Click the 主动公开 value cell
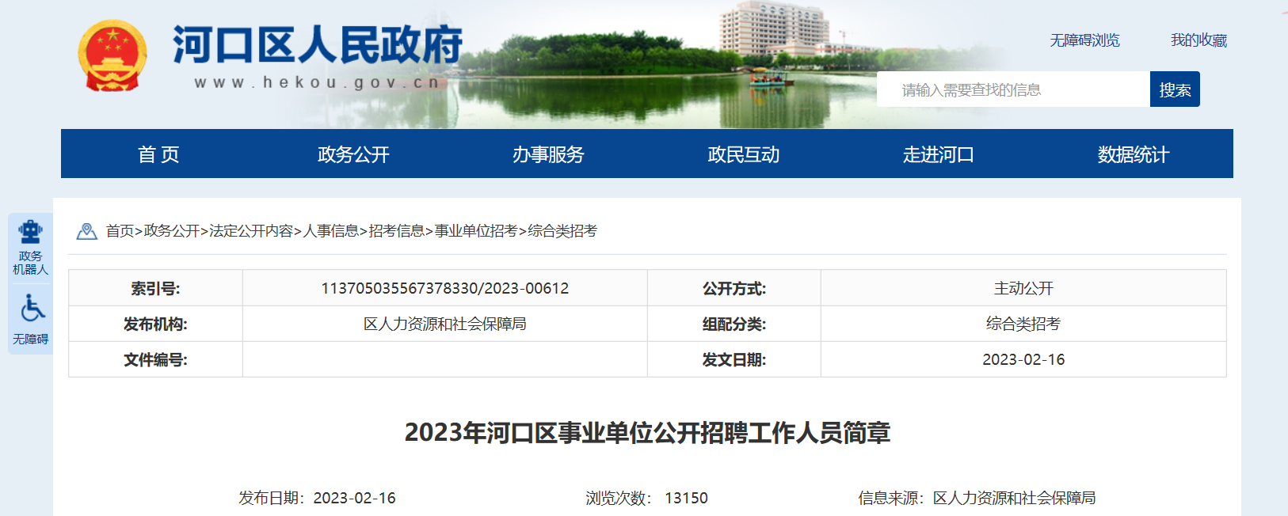The width and height of the screenshot is (1288, 516). pos(1023,288)
